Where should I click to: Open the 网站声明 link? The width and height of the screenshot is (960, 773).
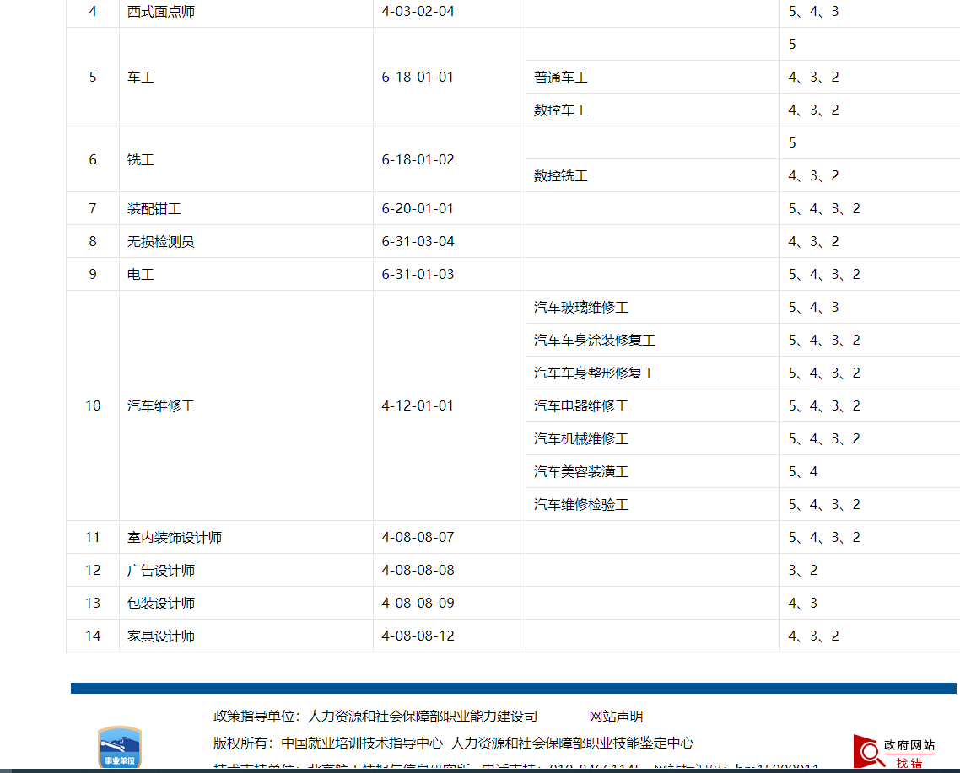(x=617, y=716)
